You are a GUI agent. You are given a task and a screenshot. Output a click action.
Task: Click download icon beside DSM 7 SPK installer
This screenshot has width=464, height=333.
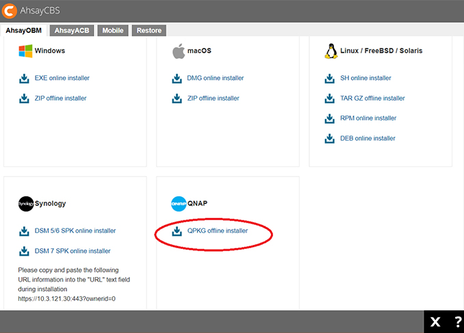pos(25,251)
